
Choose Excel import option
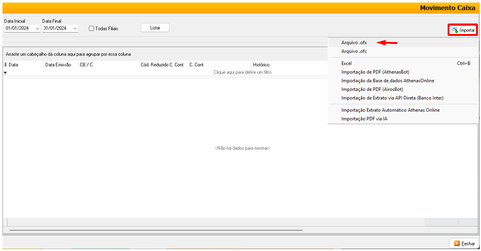tap(346, 63)
